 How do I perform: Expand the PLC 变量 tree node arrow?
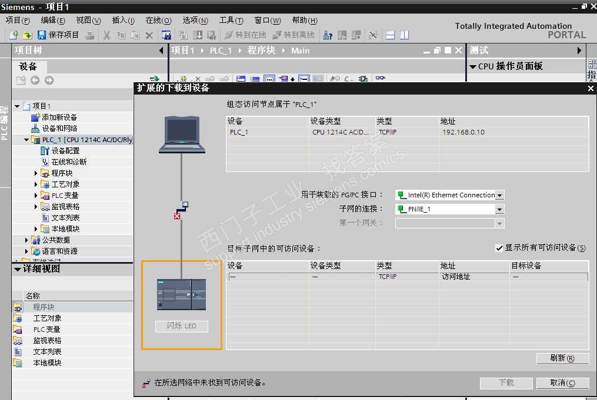36,196
